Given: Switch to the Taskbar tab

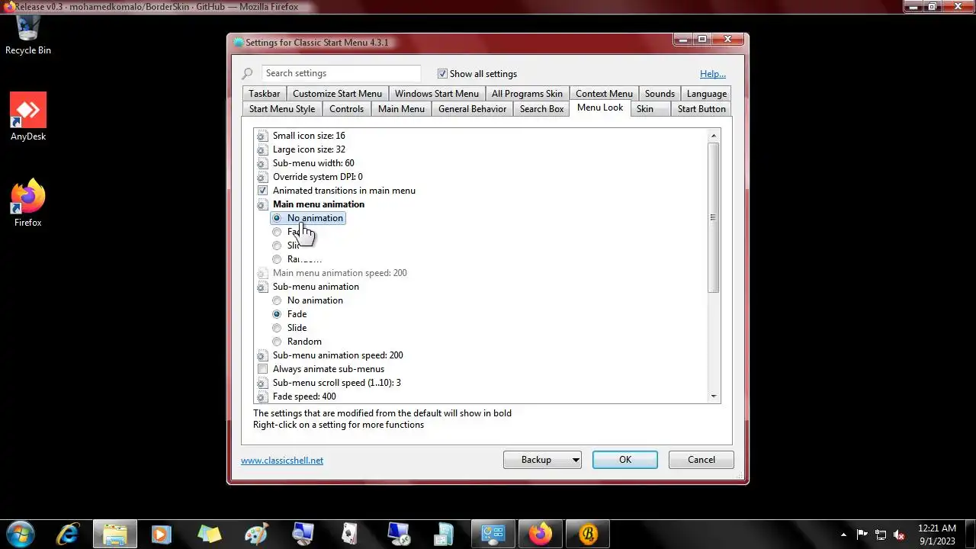Looking at the screenshot, I should [x=264, y=94].
